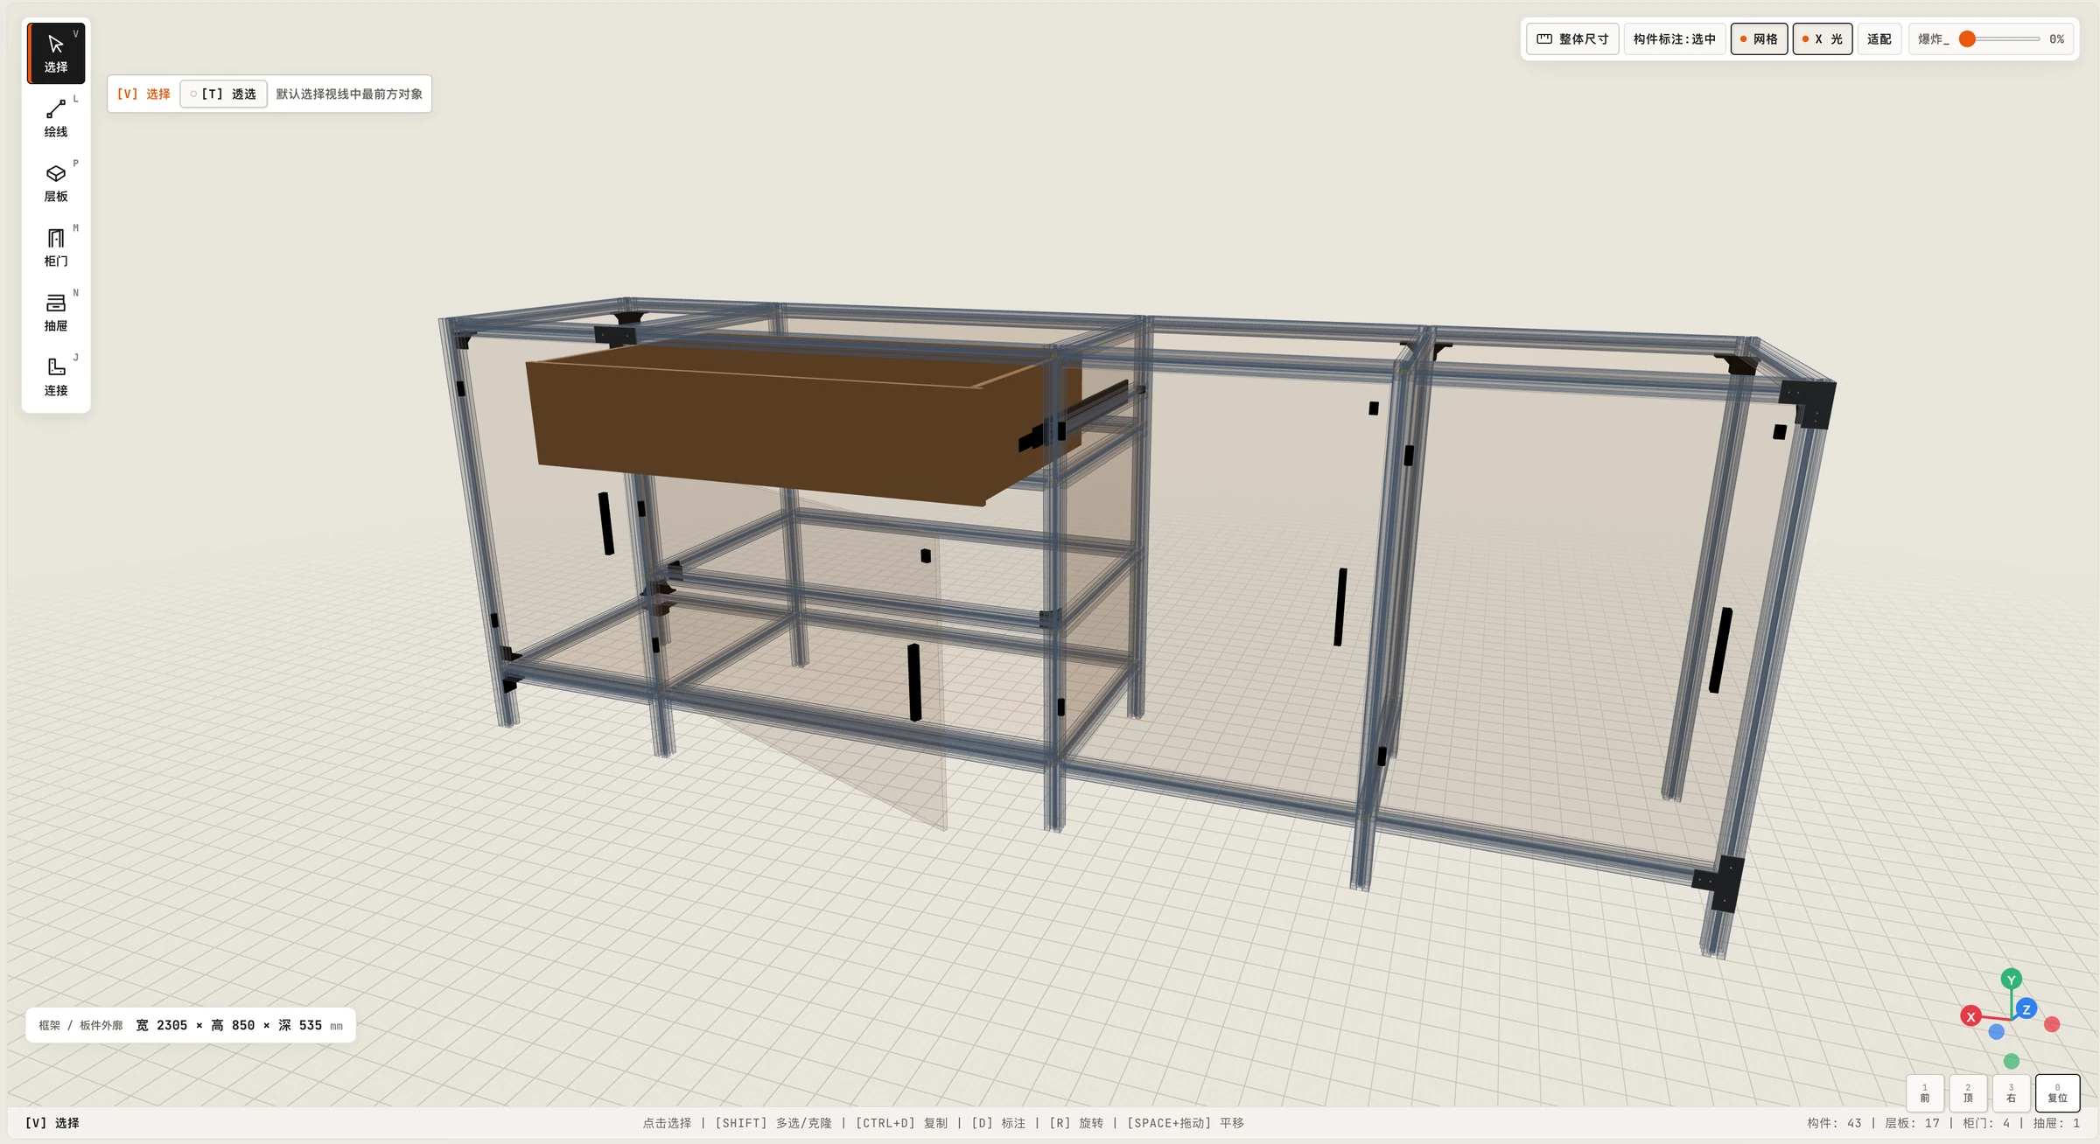Click the red X axis gizmo ball
This screenshot has width=2100, height=1144.
(x=1970, y=1016)
